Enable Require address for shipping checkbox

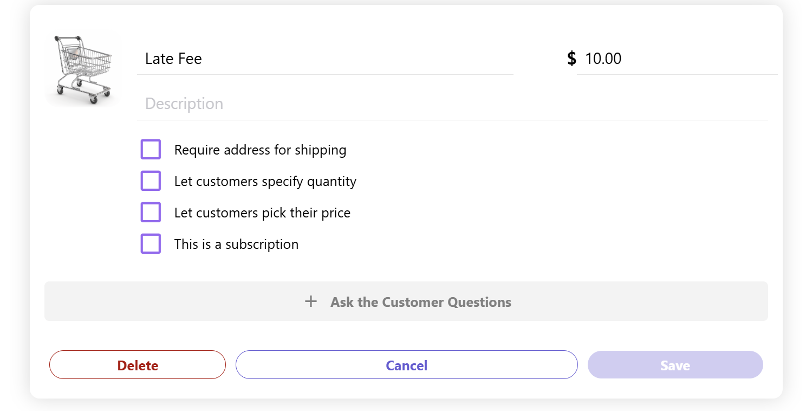(x=151, y=150)
